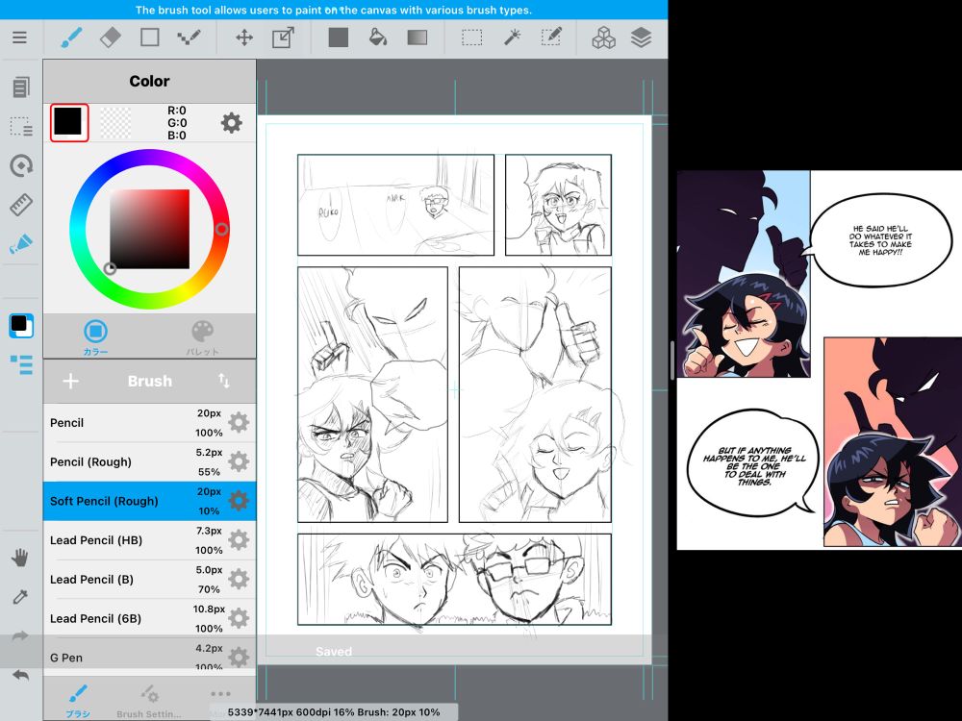Screen dimensions: 962x721
Task: Select the Magic Wand tool
Action: tap(512, 37)
